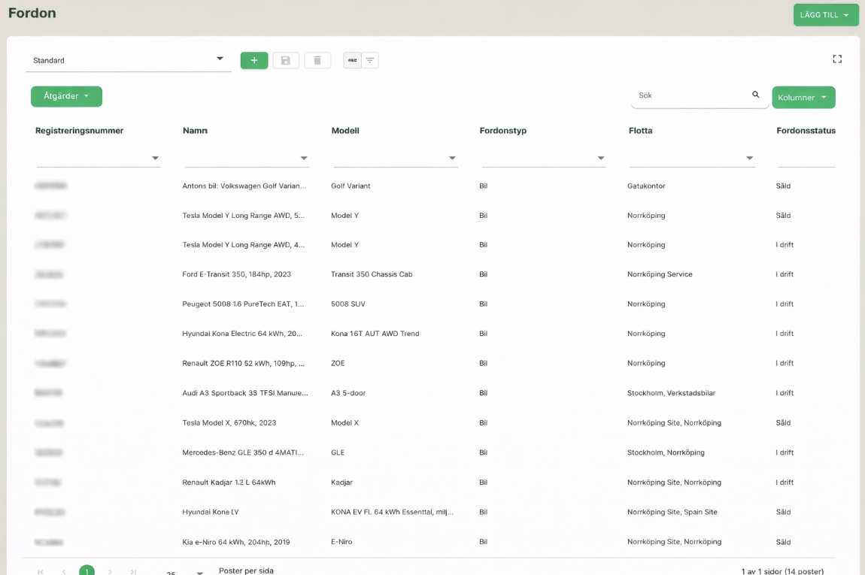Expand the Registreringsnummer filter dropdown

(155, 159)
